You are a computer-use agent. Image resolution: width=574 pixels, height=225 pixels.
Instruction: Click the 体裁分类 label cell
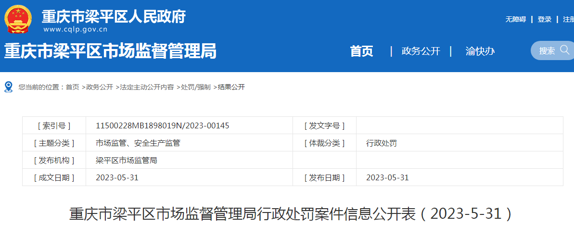click(x=324, y=143)
